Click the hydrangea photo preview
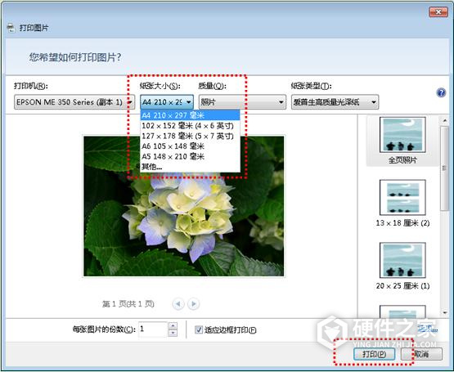 pyautogui.click(x=183, y=206)
